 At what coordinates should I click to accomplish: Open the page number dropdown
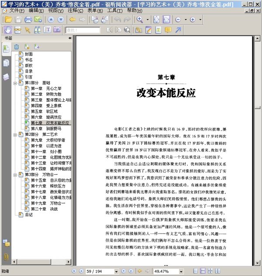click(x=116, y=271)
